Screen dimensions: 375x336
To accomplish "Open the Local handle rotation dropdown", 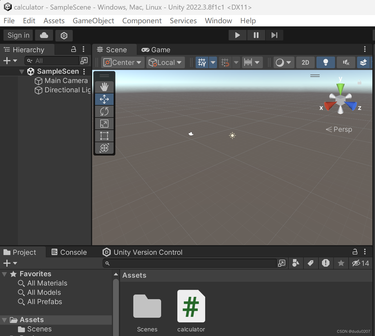I will click(165, 62).
